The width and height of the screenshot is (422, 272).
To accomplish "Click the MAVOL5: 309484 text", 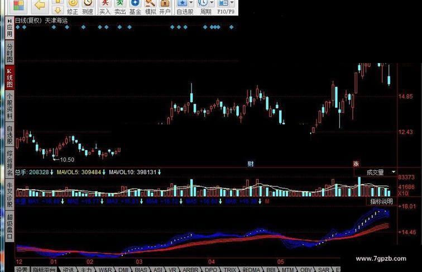I will click(x=79, y=172).
